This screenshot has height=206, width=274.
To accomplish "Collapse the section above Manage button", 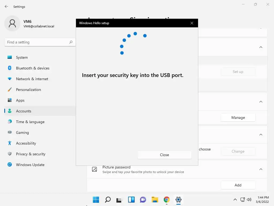I will [261, 102].
